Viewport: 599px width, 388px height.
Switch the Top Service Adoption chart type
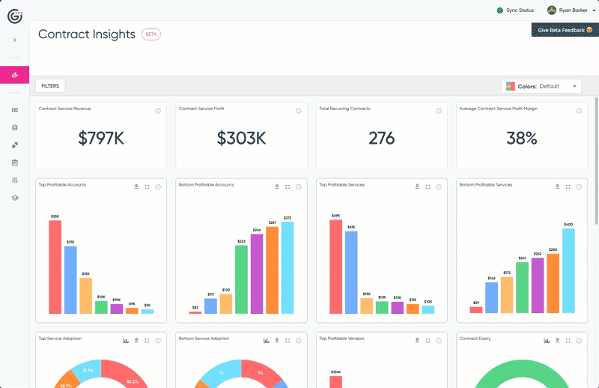click(x=126, y=341)
